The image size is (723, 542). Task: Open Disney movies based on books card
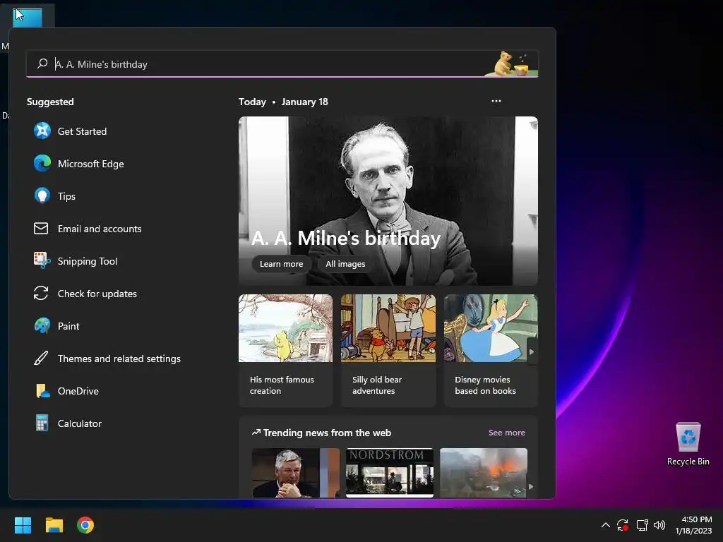click(x=491, y=351)
